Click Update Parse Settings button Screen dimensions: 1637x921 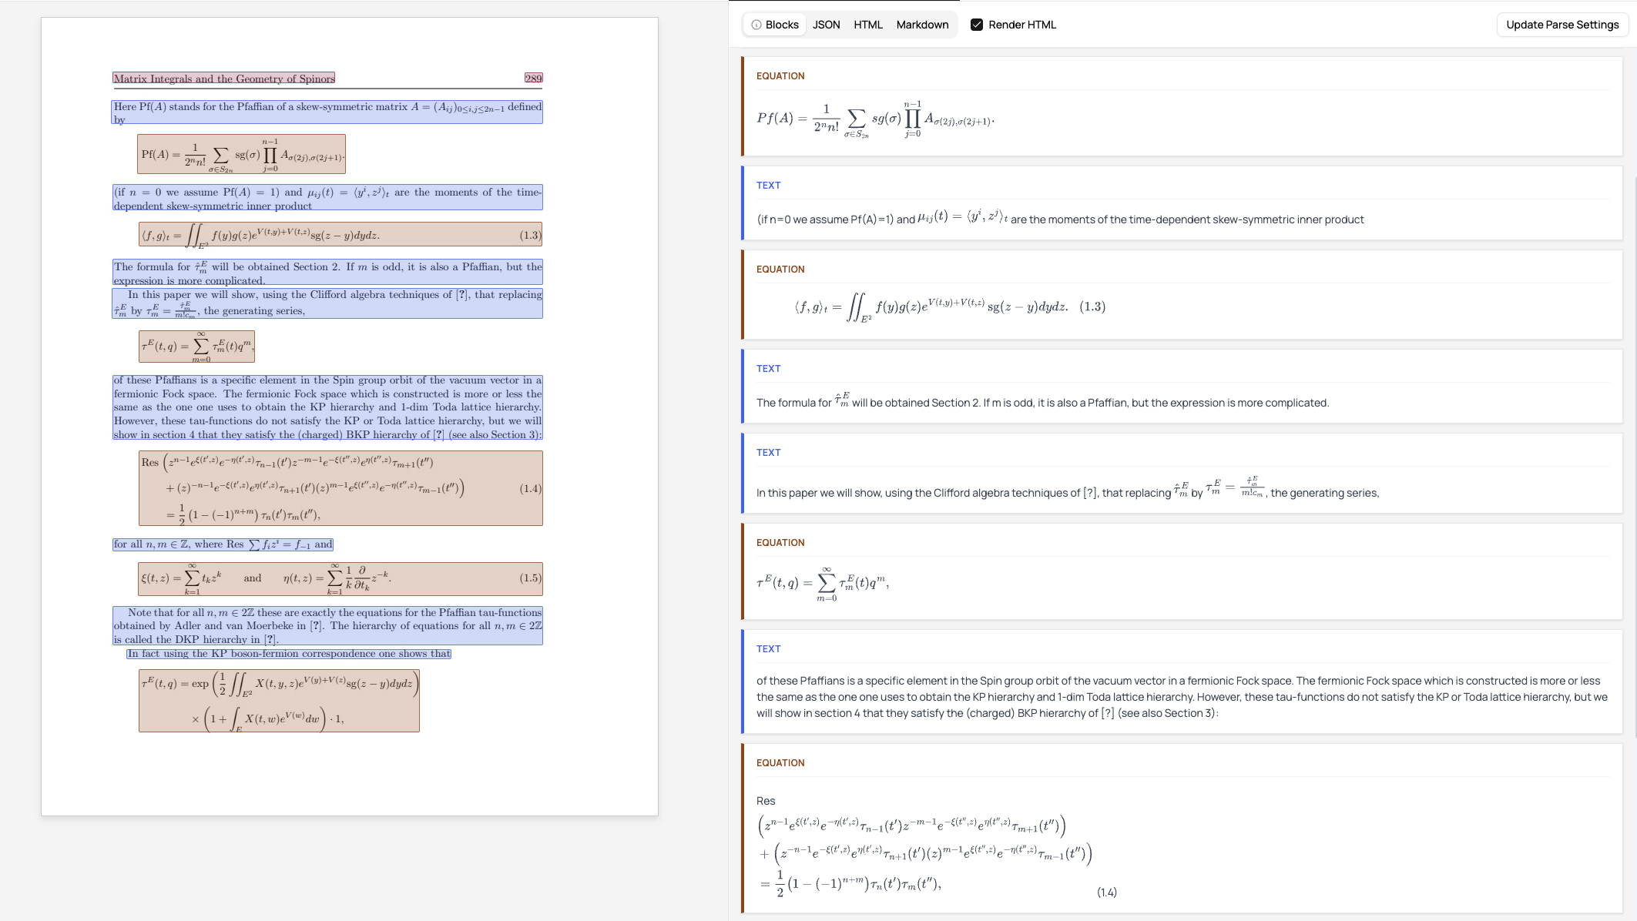click(x=1562, y=25)
